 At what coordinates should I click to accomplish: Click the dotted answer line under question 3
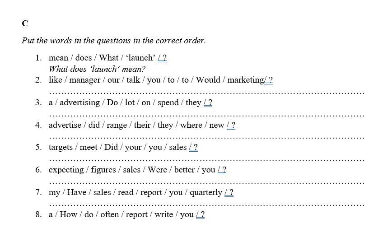[206, 115]
